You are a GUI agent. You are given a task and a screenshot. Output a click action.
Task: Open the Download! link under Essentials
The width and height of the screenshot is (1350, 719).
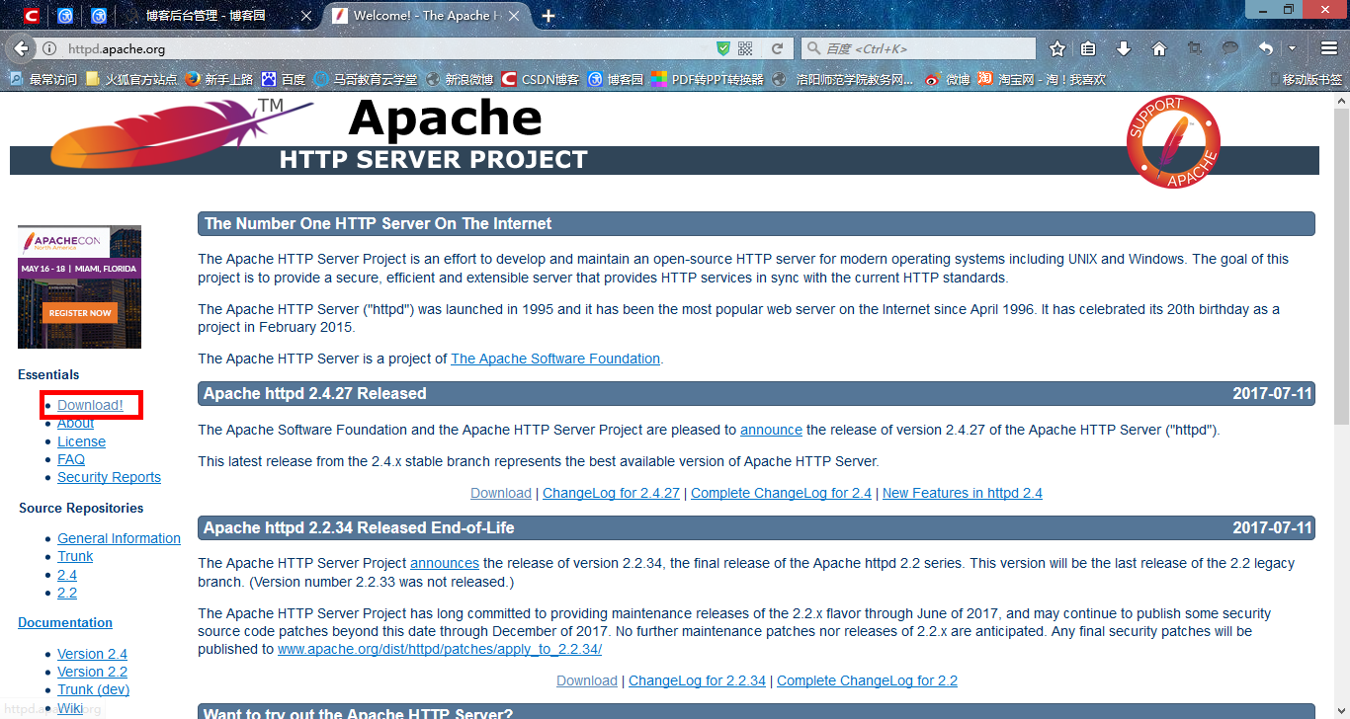(x=90, y=405)
